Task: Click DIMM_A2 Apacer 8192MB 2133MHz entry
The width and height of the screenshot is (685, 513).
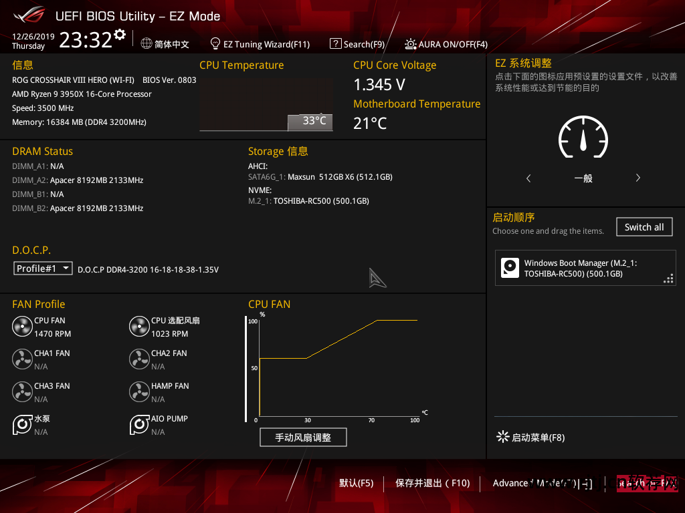Action: coord(78,180)
